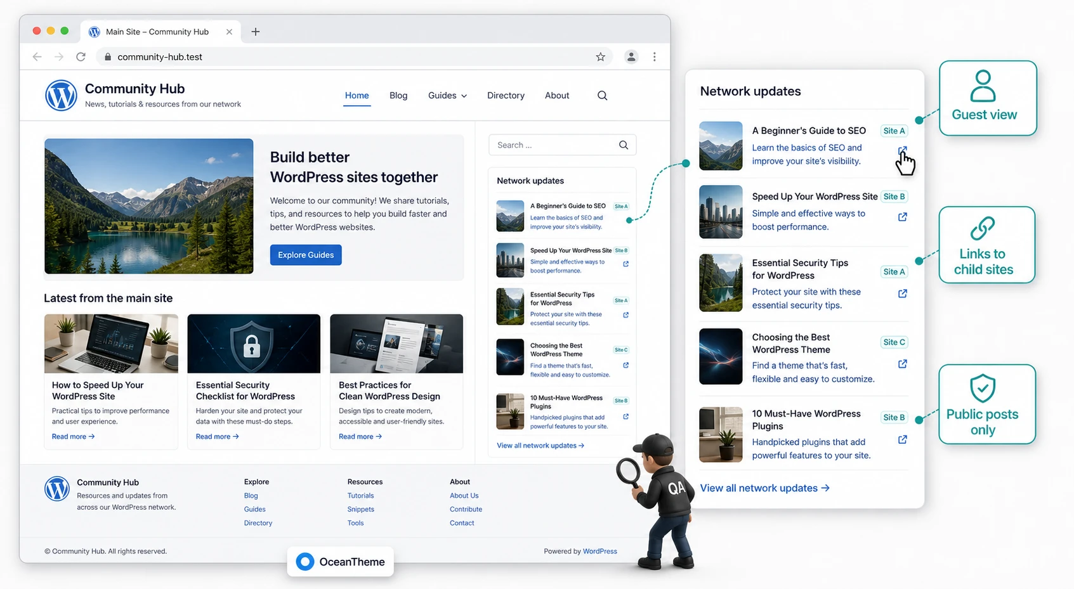The width and height of the screenshot is (1074, 589).
Task: Click the WordPress link in Powered by
Action: pos(599,552)
